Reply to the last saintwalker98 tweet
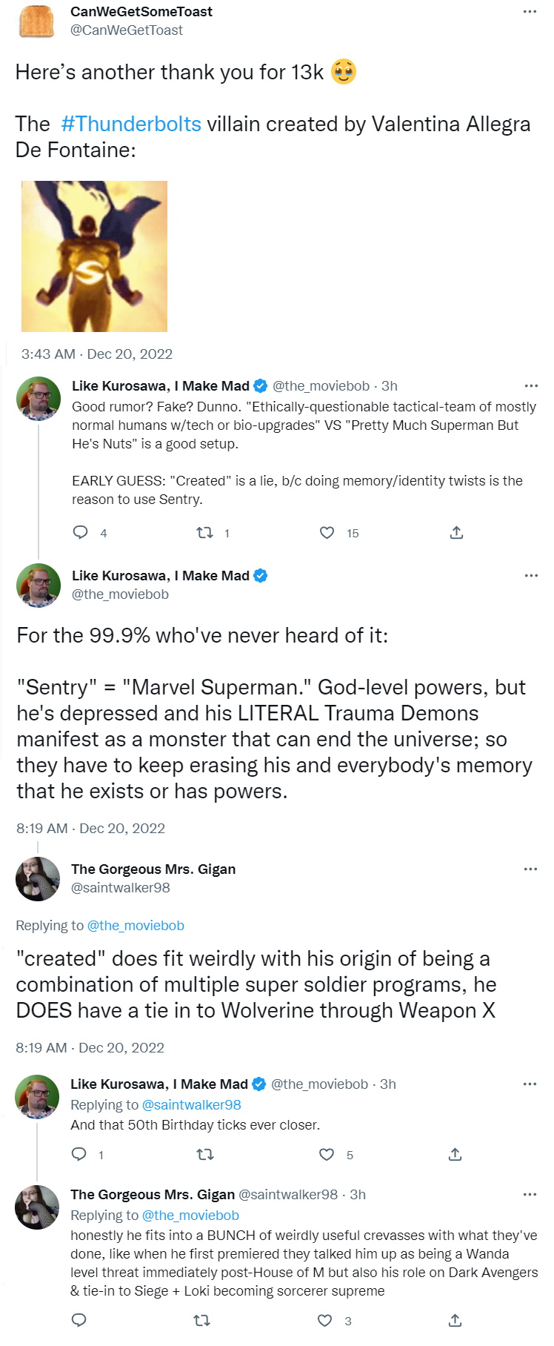 [79, 1320]
